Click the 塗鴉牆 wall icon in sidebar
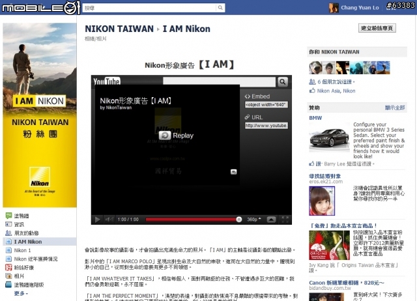The width and height of the screenshot is (417, 301). coord(8,216)
